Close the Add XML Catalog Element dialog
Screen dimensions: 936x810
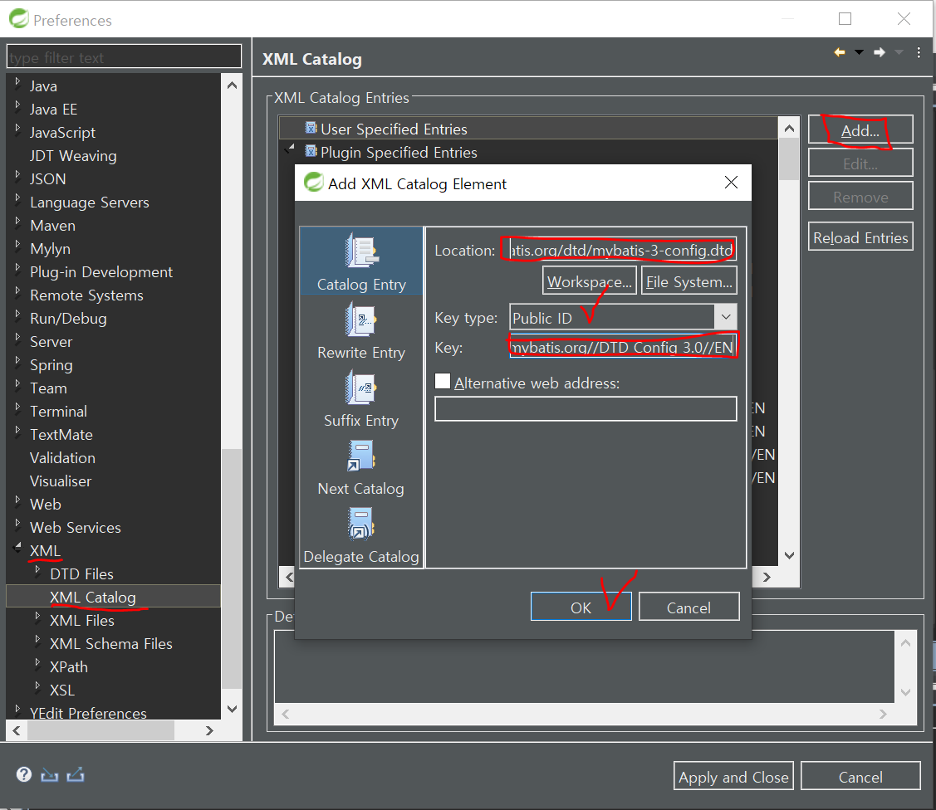tap(731, 183)
